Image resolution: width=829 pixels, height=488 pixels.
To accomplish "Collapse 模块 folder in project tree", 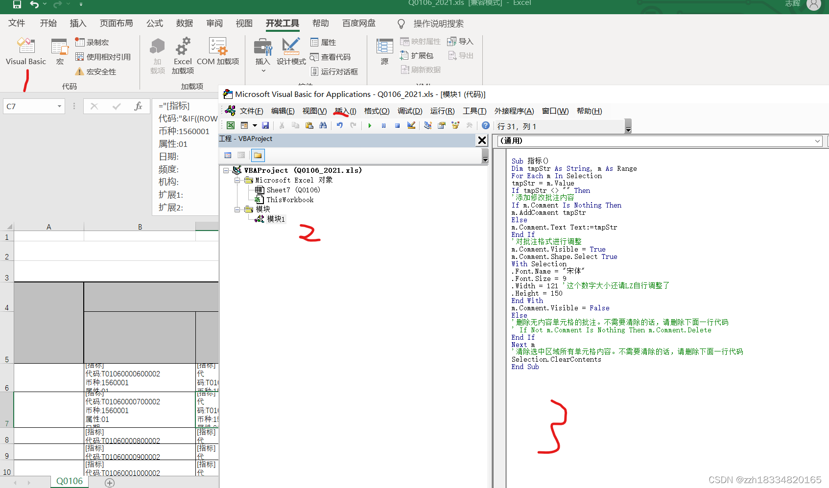I will tap(237, 209).
